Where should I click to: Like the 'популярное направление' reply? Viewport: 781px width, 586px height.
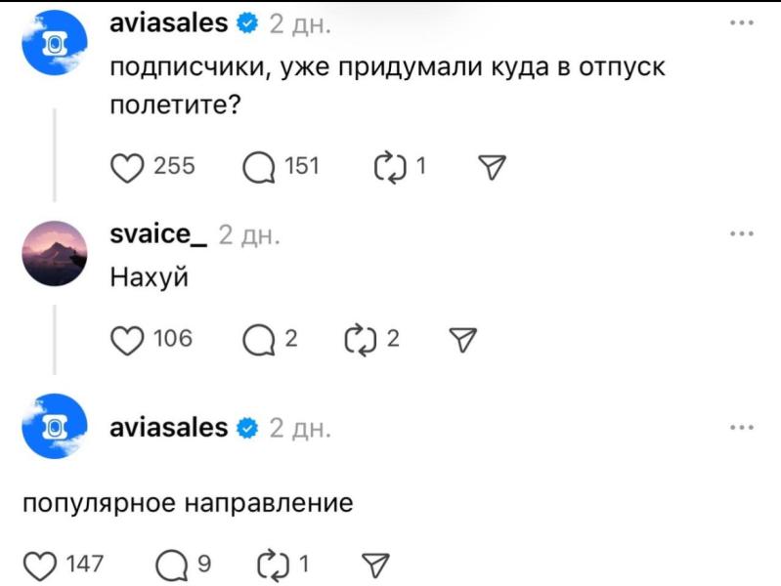click(40, 565)
